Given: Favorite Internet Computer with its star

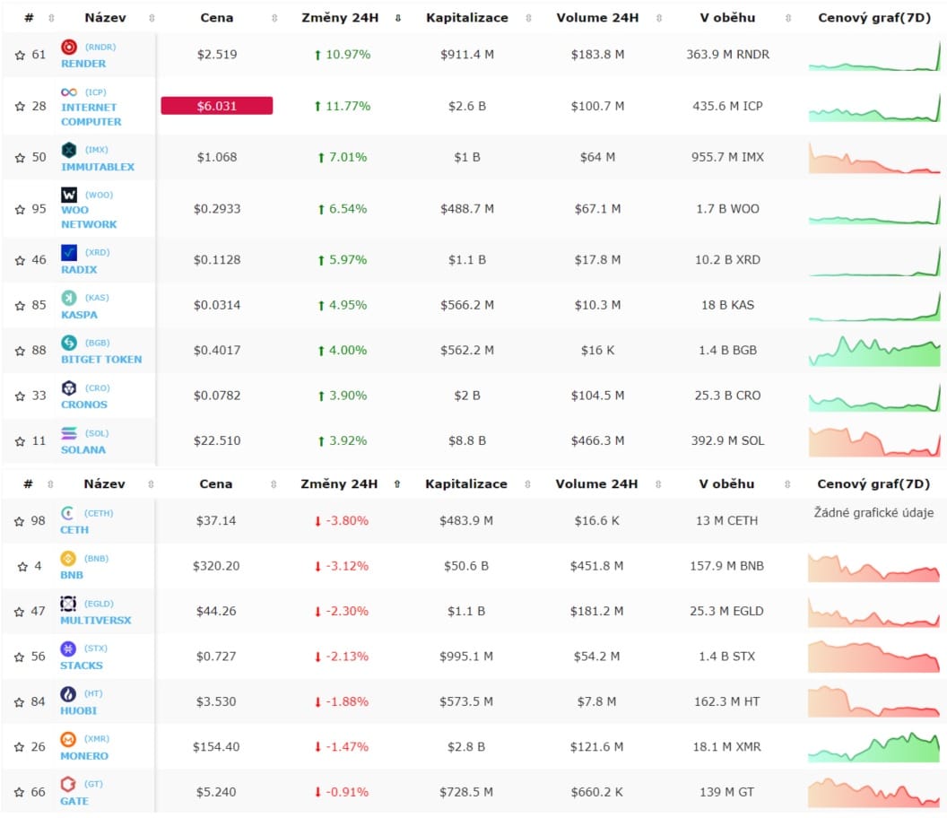Looking at the screenshot, I should point(20,107).
